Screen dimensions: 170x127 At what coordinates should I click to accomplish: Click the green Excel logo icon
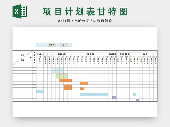(x=20, y=11)
